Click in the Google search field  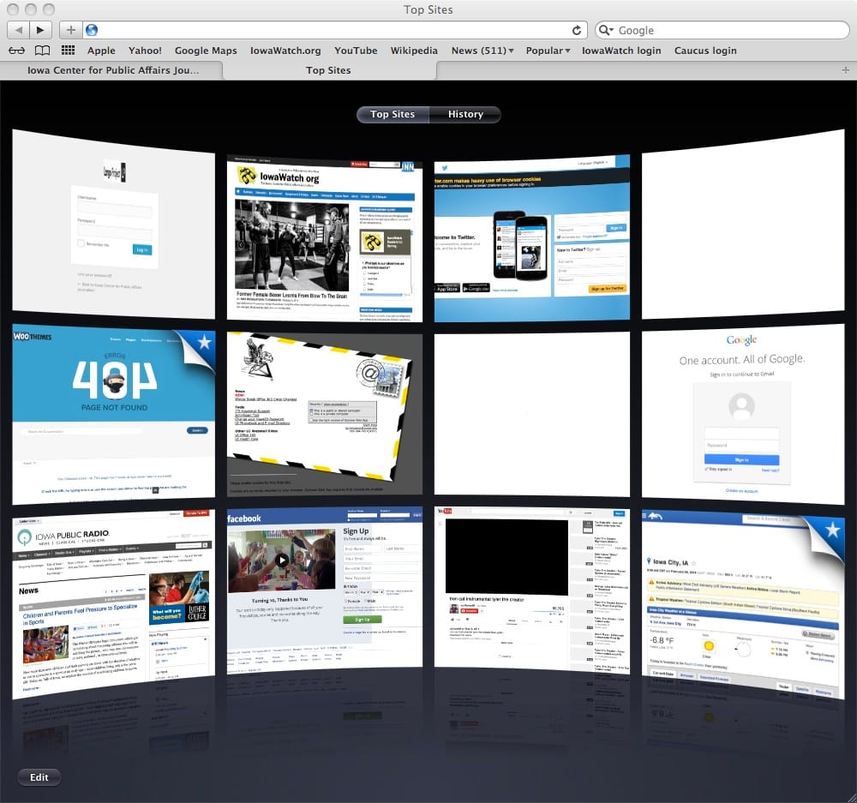(x=722, y=30)
